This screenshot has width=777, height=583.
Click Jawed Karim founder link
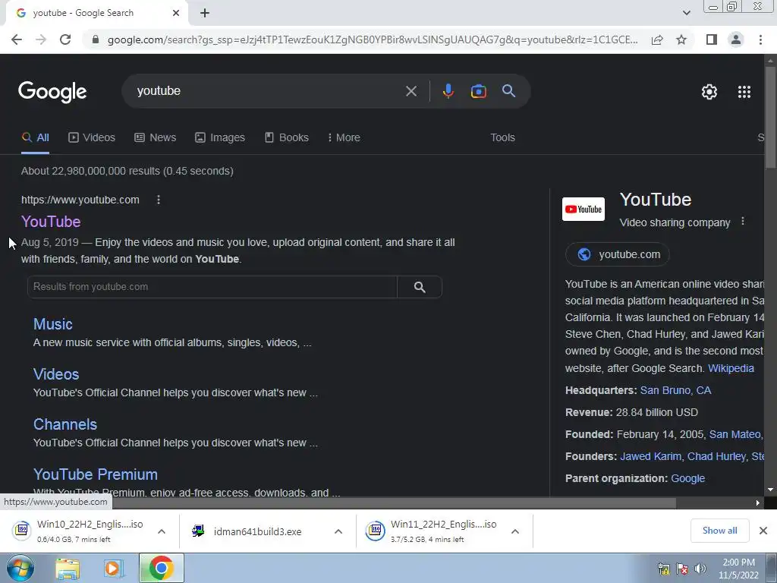pyautogui.click(x=650, y=456)
